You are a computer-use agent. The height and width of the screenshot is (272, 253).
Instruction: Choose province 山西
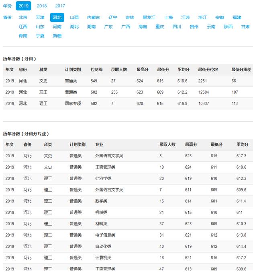(x=74, y=18)
